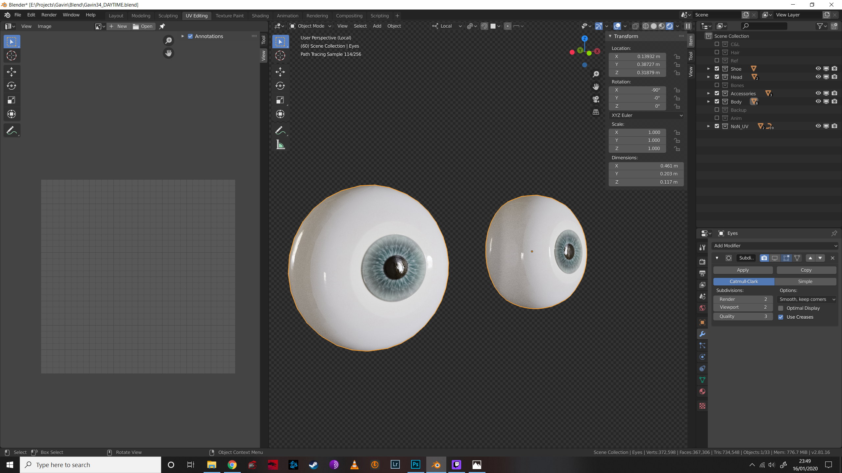The width and height of the screenshot is (842, 473).
Task: Select the Measure tool in 3D viewport
Action: click(280, 145)
